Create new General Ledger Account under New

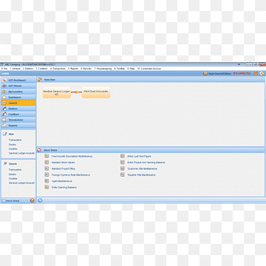pyautogui.click(x=21, y=153)
